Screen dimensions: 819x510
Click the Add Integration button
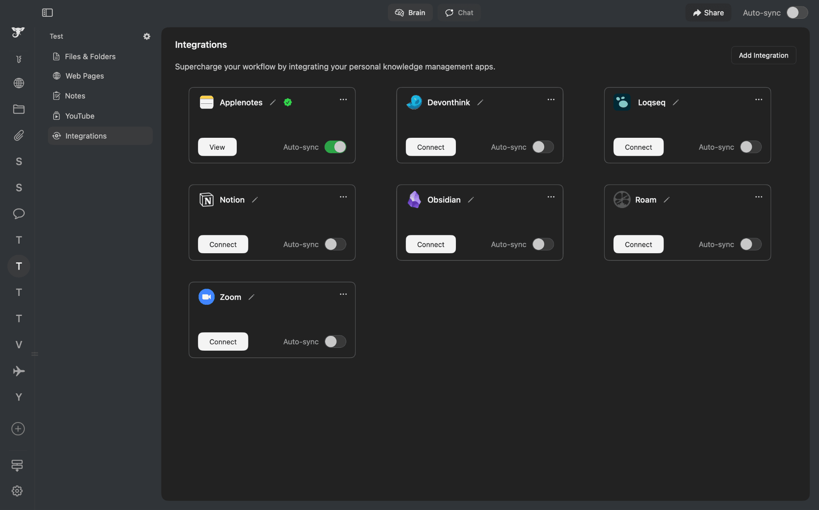click(763, 56)
